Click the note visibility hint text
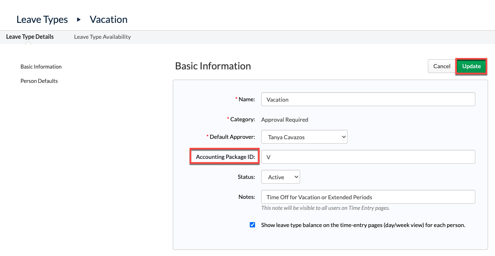495x256 pixels. coord(325,208)
